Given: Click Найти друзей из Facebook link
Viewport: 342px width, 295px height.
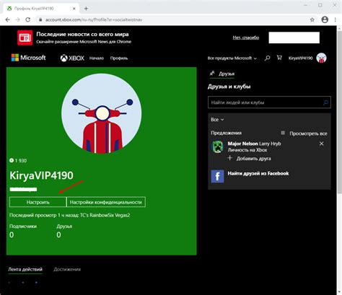Looking at the screenshot, I should (258, 173).
